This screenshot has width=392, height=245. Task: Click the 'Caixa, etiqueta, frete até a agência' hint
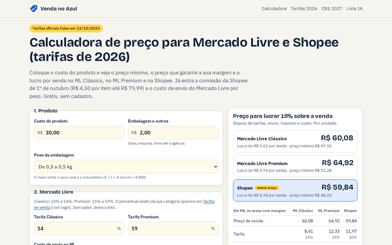[157, 143]
